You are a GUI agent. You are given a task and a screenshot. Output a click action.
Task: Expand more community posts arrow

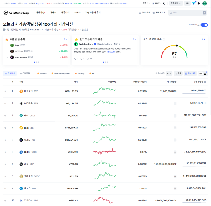click(x=134, y=39)
